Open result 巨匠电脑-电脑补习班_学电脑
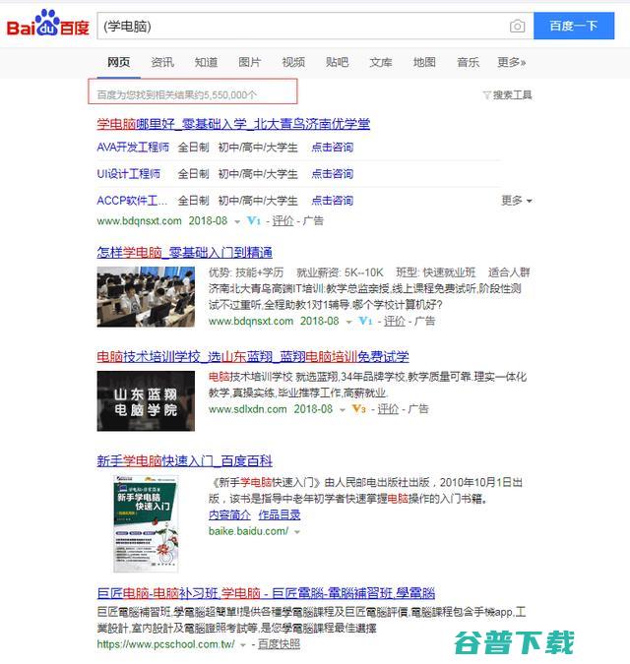 (266, 593)
